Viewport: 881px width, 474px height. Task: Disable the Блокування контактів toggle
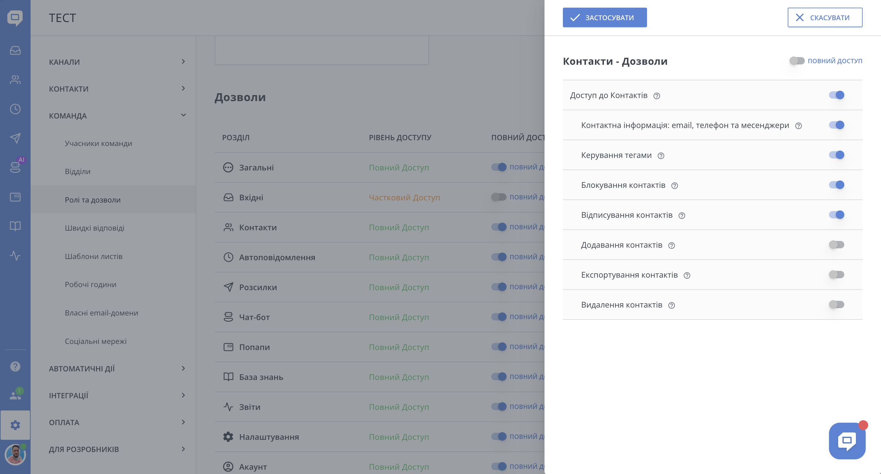point(836,185)
